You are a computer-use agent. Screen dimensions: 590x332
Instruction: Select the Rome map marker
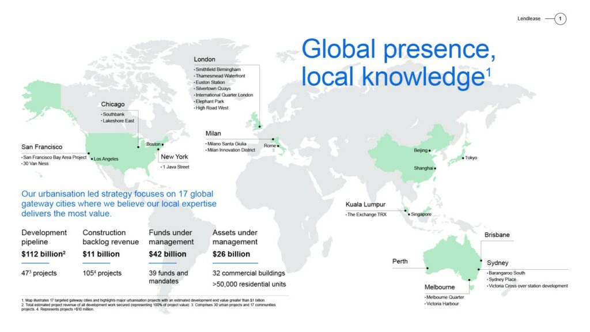278,146
